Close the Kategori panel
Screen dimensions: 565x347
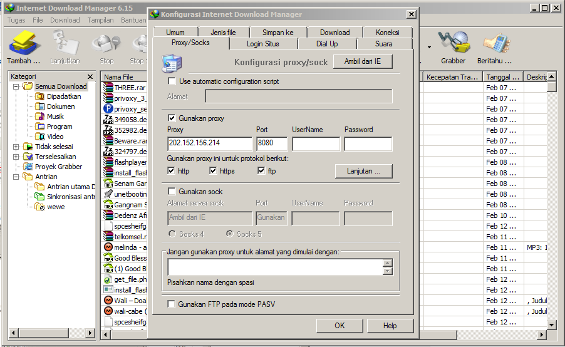point(90,76)
